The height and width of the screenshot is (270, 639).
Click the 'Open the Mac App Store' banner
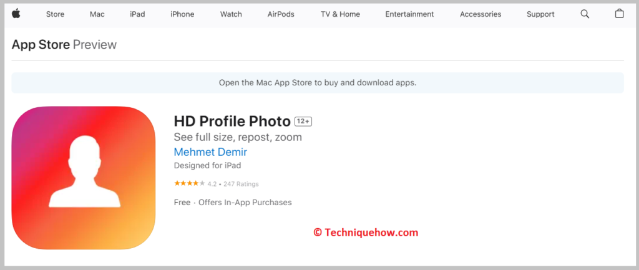pyautogui.click(x=318, y=83)
